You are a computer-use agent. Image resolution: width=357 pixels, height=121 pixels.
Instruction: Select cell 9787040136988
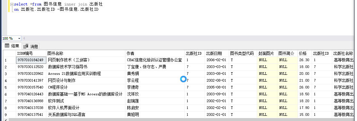pos(31,101)
